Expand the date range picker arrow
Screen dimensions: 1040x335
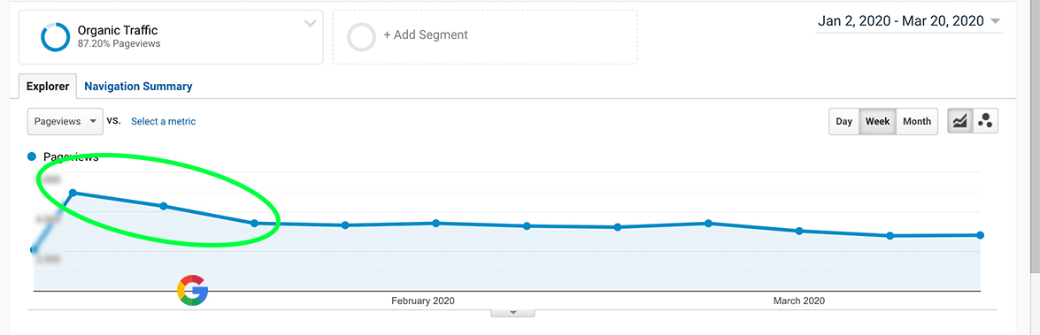tap(994, 22)
